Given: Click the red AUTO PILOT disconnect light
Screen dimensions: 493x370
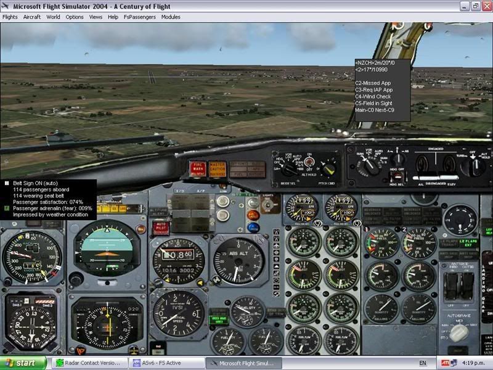Looking at the screenshot, I should [x=160, y=228].
